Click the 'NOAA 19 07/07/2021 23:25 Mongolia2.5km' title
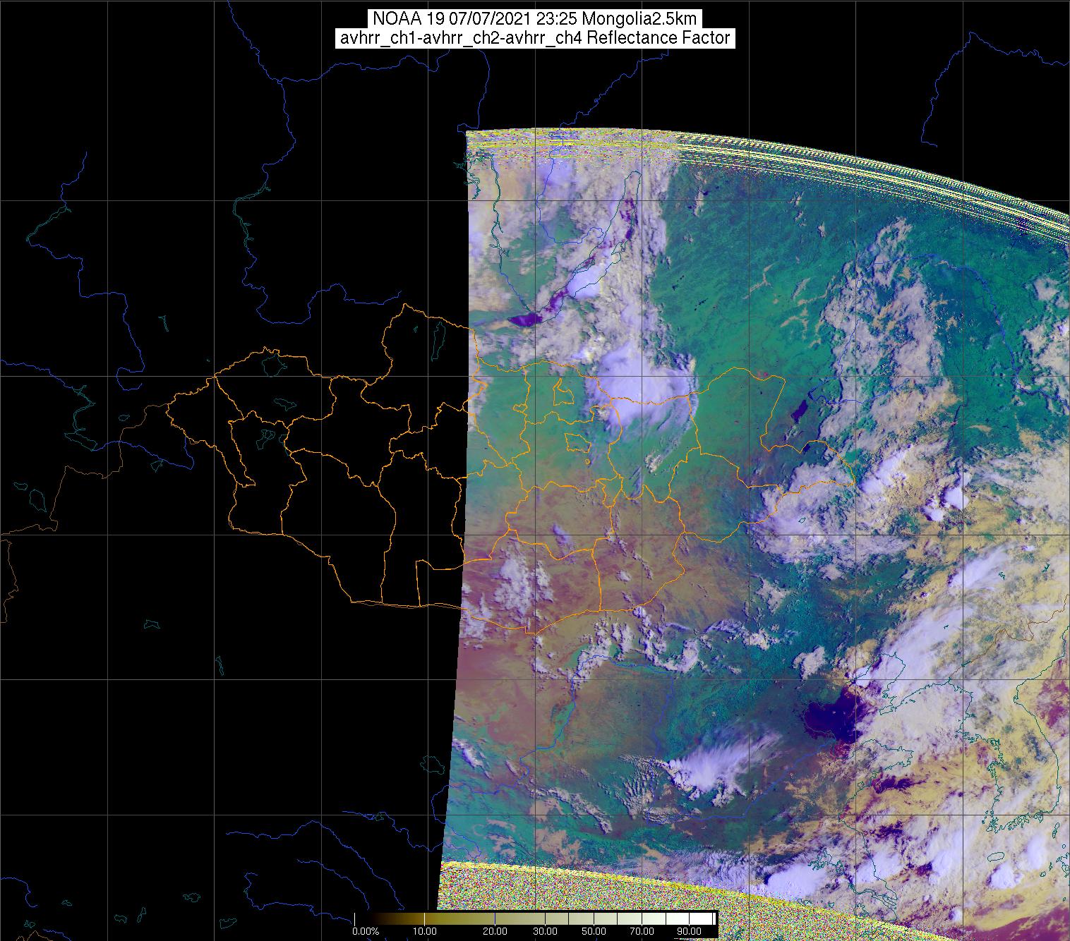 coord(535,19)
